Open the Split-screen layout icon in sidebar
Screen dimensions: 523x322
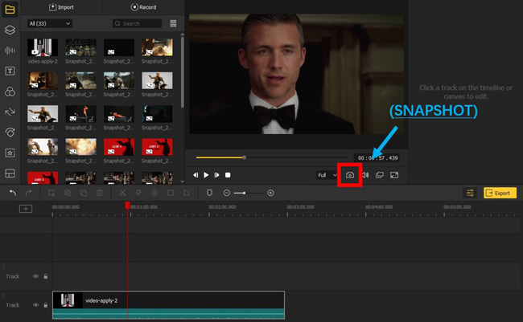tap(10, 173)
